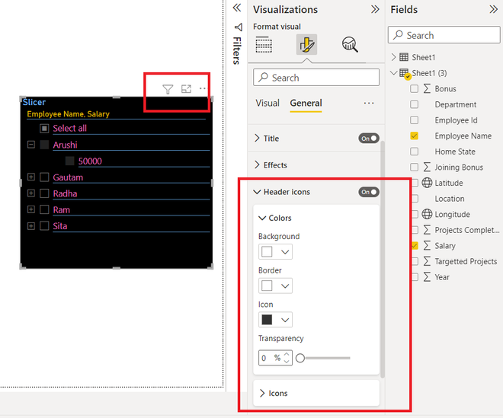This screenshot has width=503, height=418.
Task: Open Analytics magnifier icon
Action: pyautogui.click(x=350, y=44)
